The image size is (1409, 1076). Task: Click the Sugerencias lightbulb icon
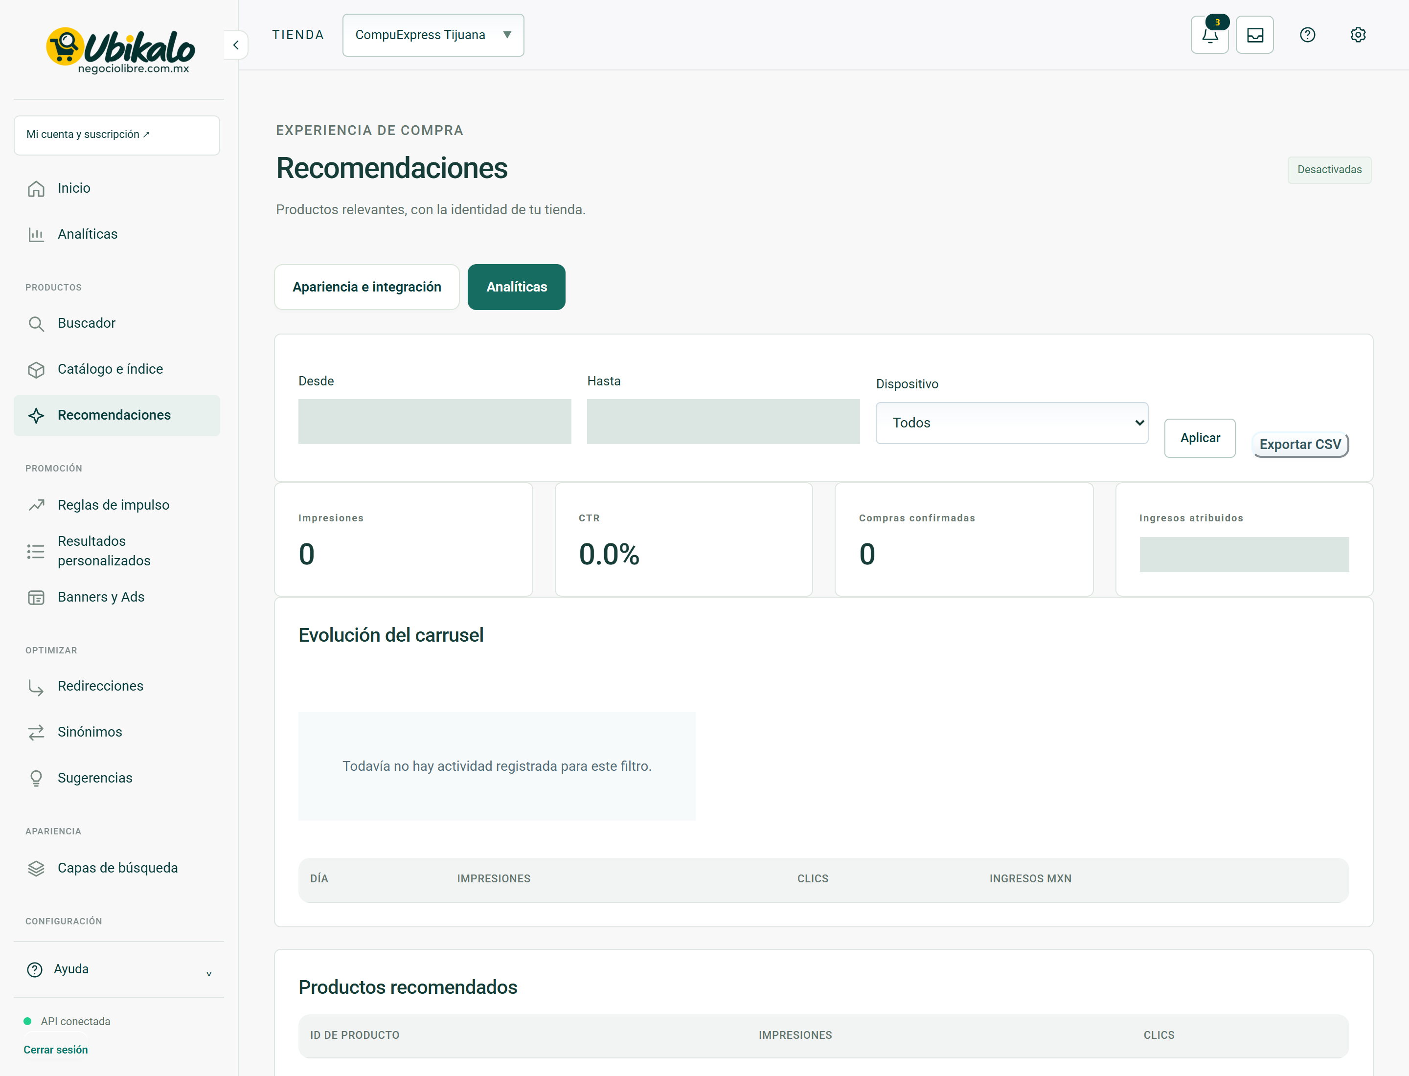[x=37, y=779]
